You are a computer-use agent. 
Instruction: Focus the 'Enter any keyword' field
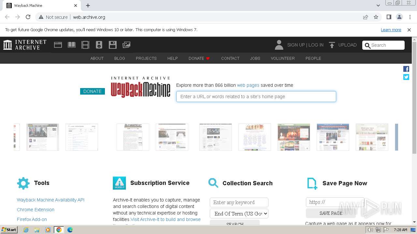[x=239, y=202]
